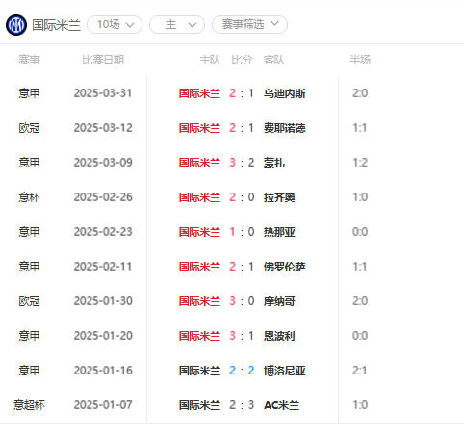The height and width of the screenshot is (438, 464).
Task: Select the 2:2 score against 博洛尼亚
Action: (242, 371)
